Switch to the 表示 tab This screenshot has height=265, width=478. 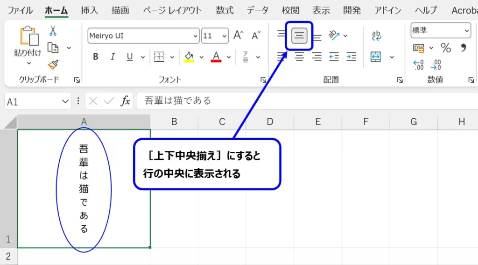click(321, 10)
